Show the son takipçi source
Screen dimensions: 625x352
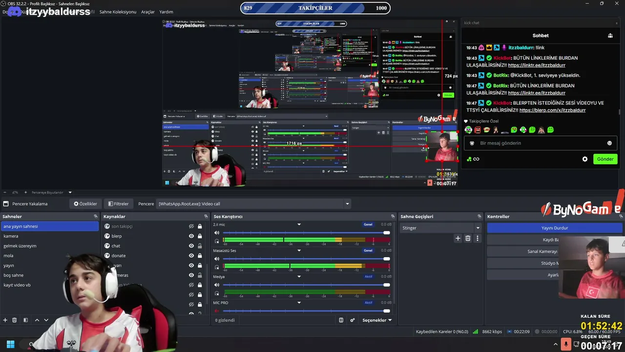pyautogui.click(x=191, y=226)
